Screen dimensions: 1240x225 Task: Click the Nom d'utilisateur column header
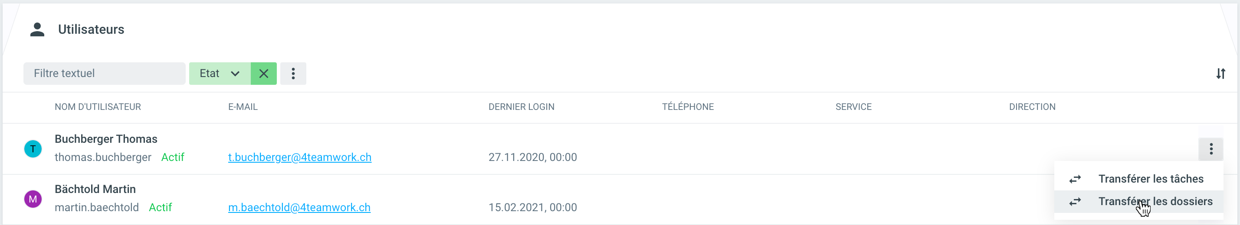pyautogui.click(x=98, y=107)
